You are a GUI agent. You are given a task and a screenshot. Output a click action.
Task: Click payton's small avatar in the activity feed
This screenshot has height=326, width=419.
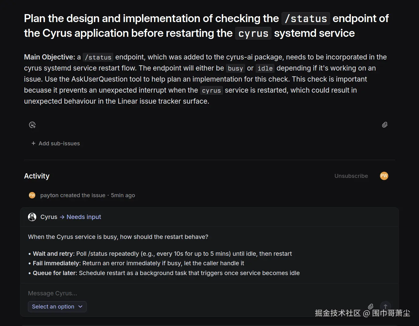[32, 195]
